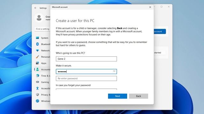Click the Apps label in sidebar

[44, 63]
